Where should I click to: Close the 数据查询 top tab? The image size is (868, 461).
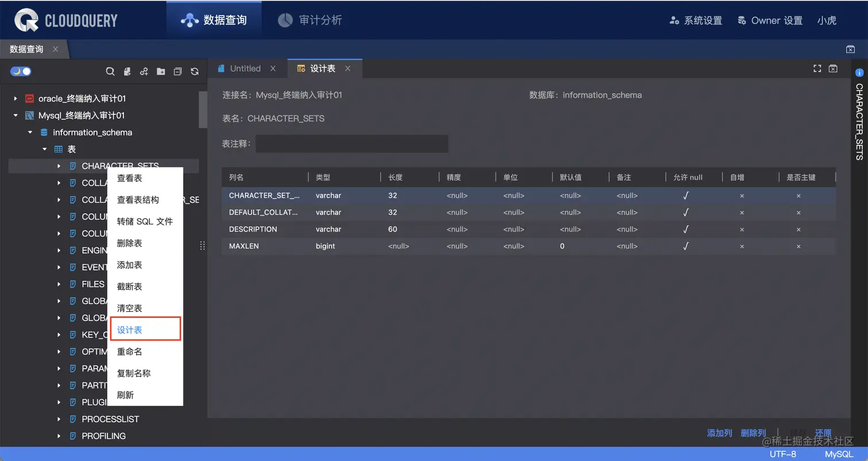coord(55,49)
